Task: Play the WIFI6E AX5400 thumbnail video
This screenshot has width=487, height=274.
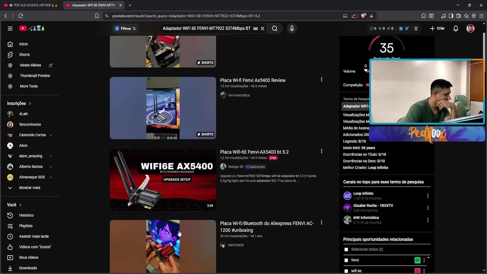Action: pos(163,180)
